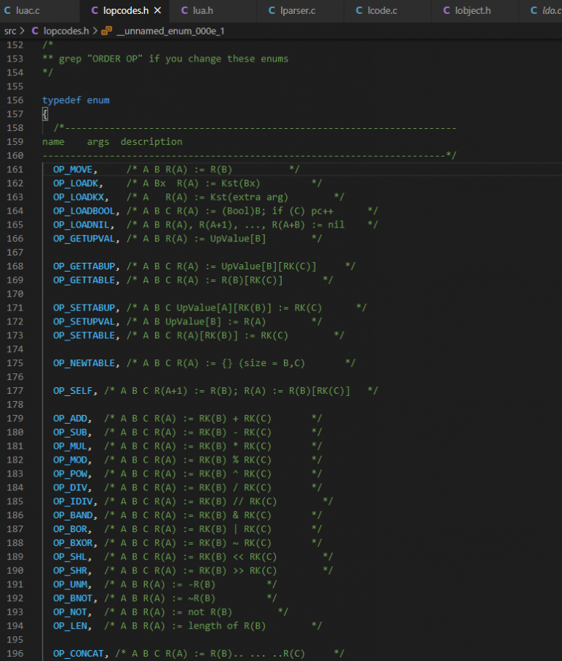Click the OP_IDIV identifier
This screenshot has height=661, width=562.
[72, 501]
